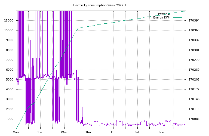Click the 170084 right axis value
This screenshot has width=209, height=136.
pos(194,119)
